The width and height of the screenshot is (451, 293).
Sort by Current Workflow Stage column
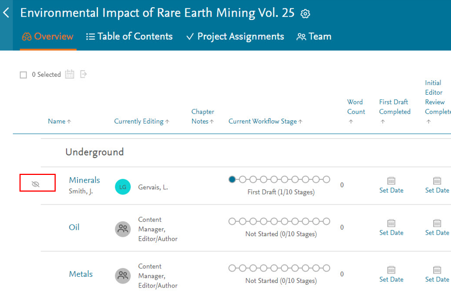pos(265,121)
